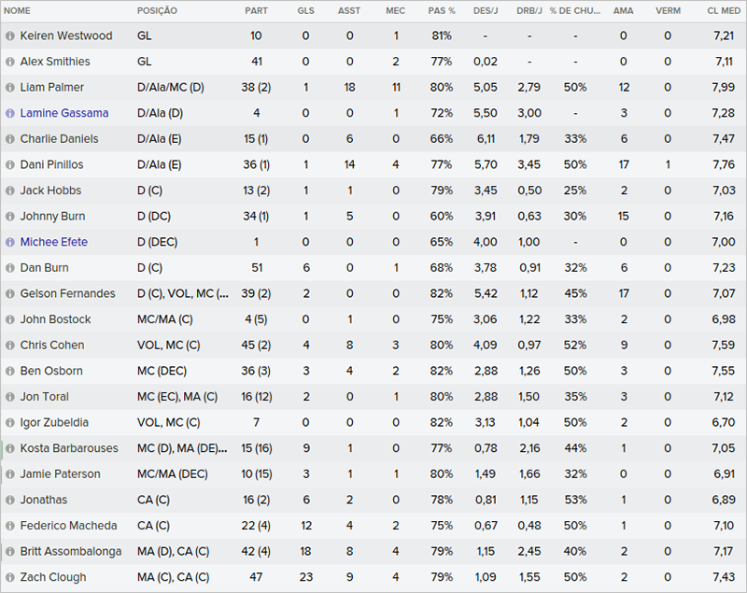Open the info icon next to Liam Palmer
The height and width of the screenshot is (593, 747).
10,88
